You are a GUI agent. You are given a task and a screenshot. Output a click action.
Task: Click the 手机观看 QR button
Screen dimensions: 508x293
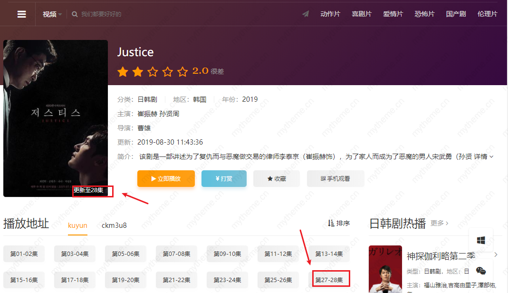pos(335,179)
